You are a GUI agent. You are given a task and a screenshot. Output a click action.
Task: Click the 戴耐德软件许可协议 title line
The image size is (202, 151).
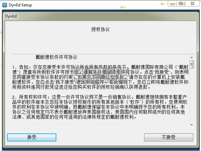(x=56, y=57)
